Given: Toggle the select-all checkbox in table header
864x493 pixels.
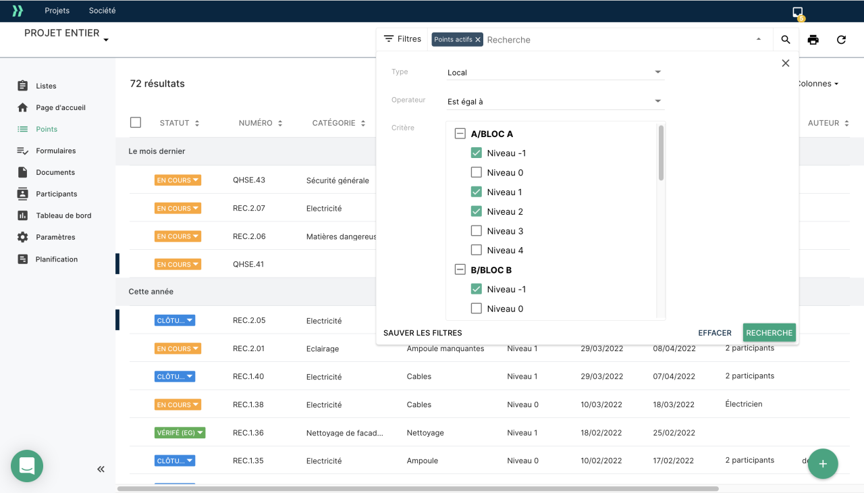Looking at the screenshot, I should 136,122.
